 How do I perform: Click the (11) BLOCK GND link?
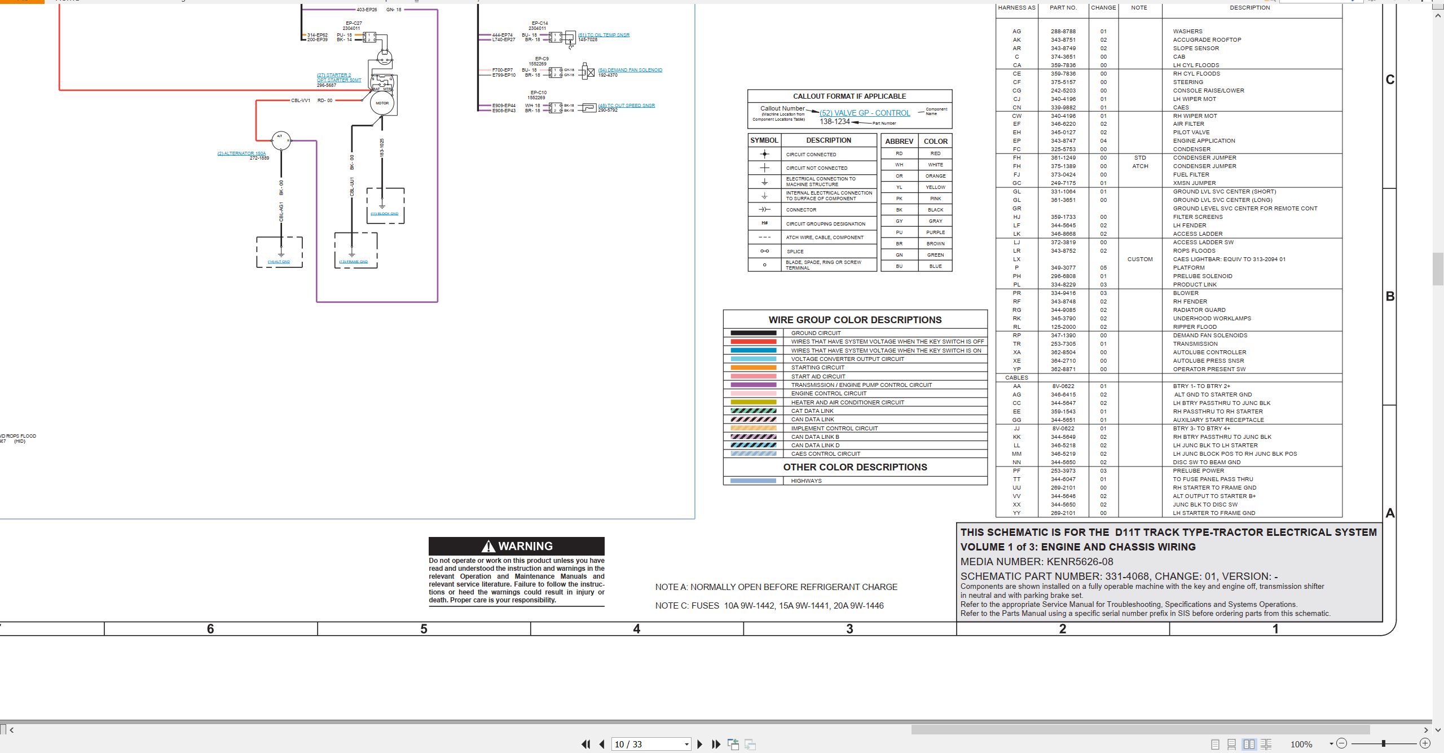(384, 214)
